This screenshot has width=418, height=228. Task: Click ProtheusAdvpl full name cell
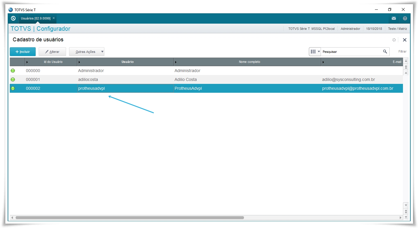pyautogui.click(x=188, y=88)
